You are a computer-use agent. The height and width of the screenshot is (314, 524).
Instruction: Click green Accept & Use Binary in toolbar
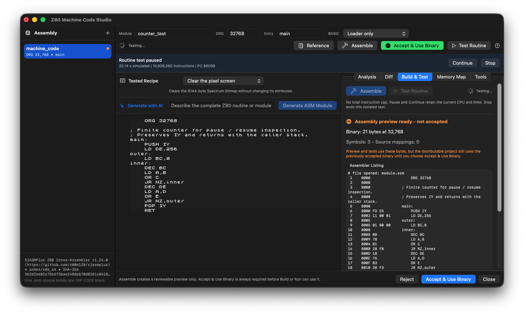coord(412,46)
